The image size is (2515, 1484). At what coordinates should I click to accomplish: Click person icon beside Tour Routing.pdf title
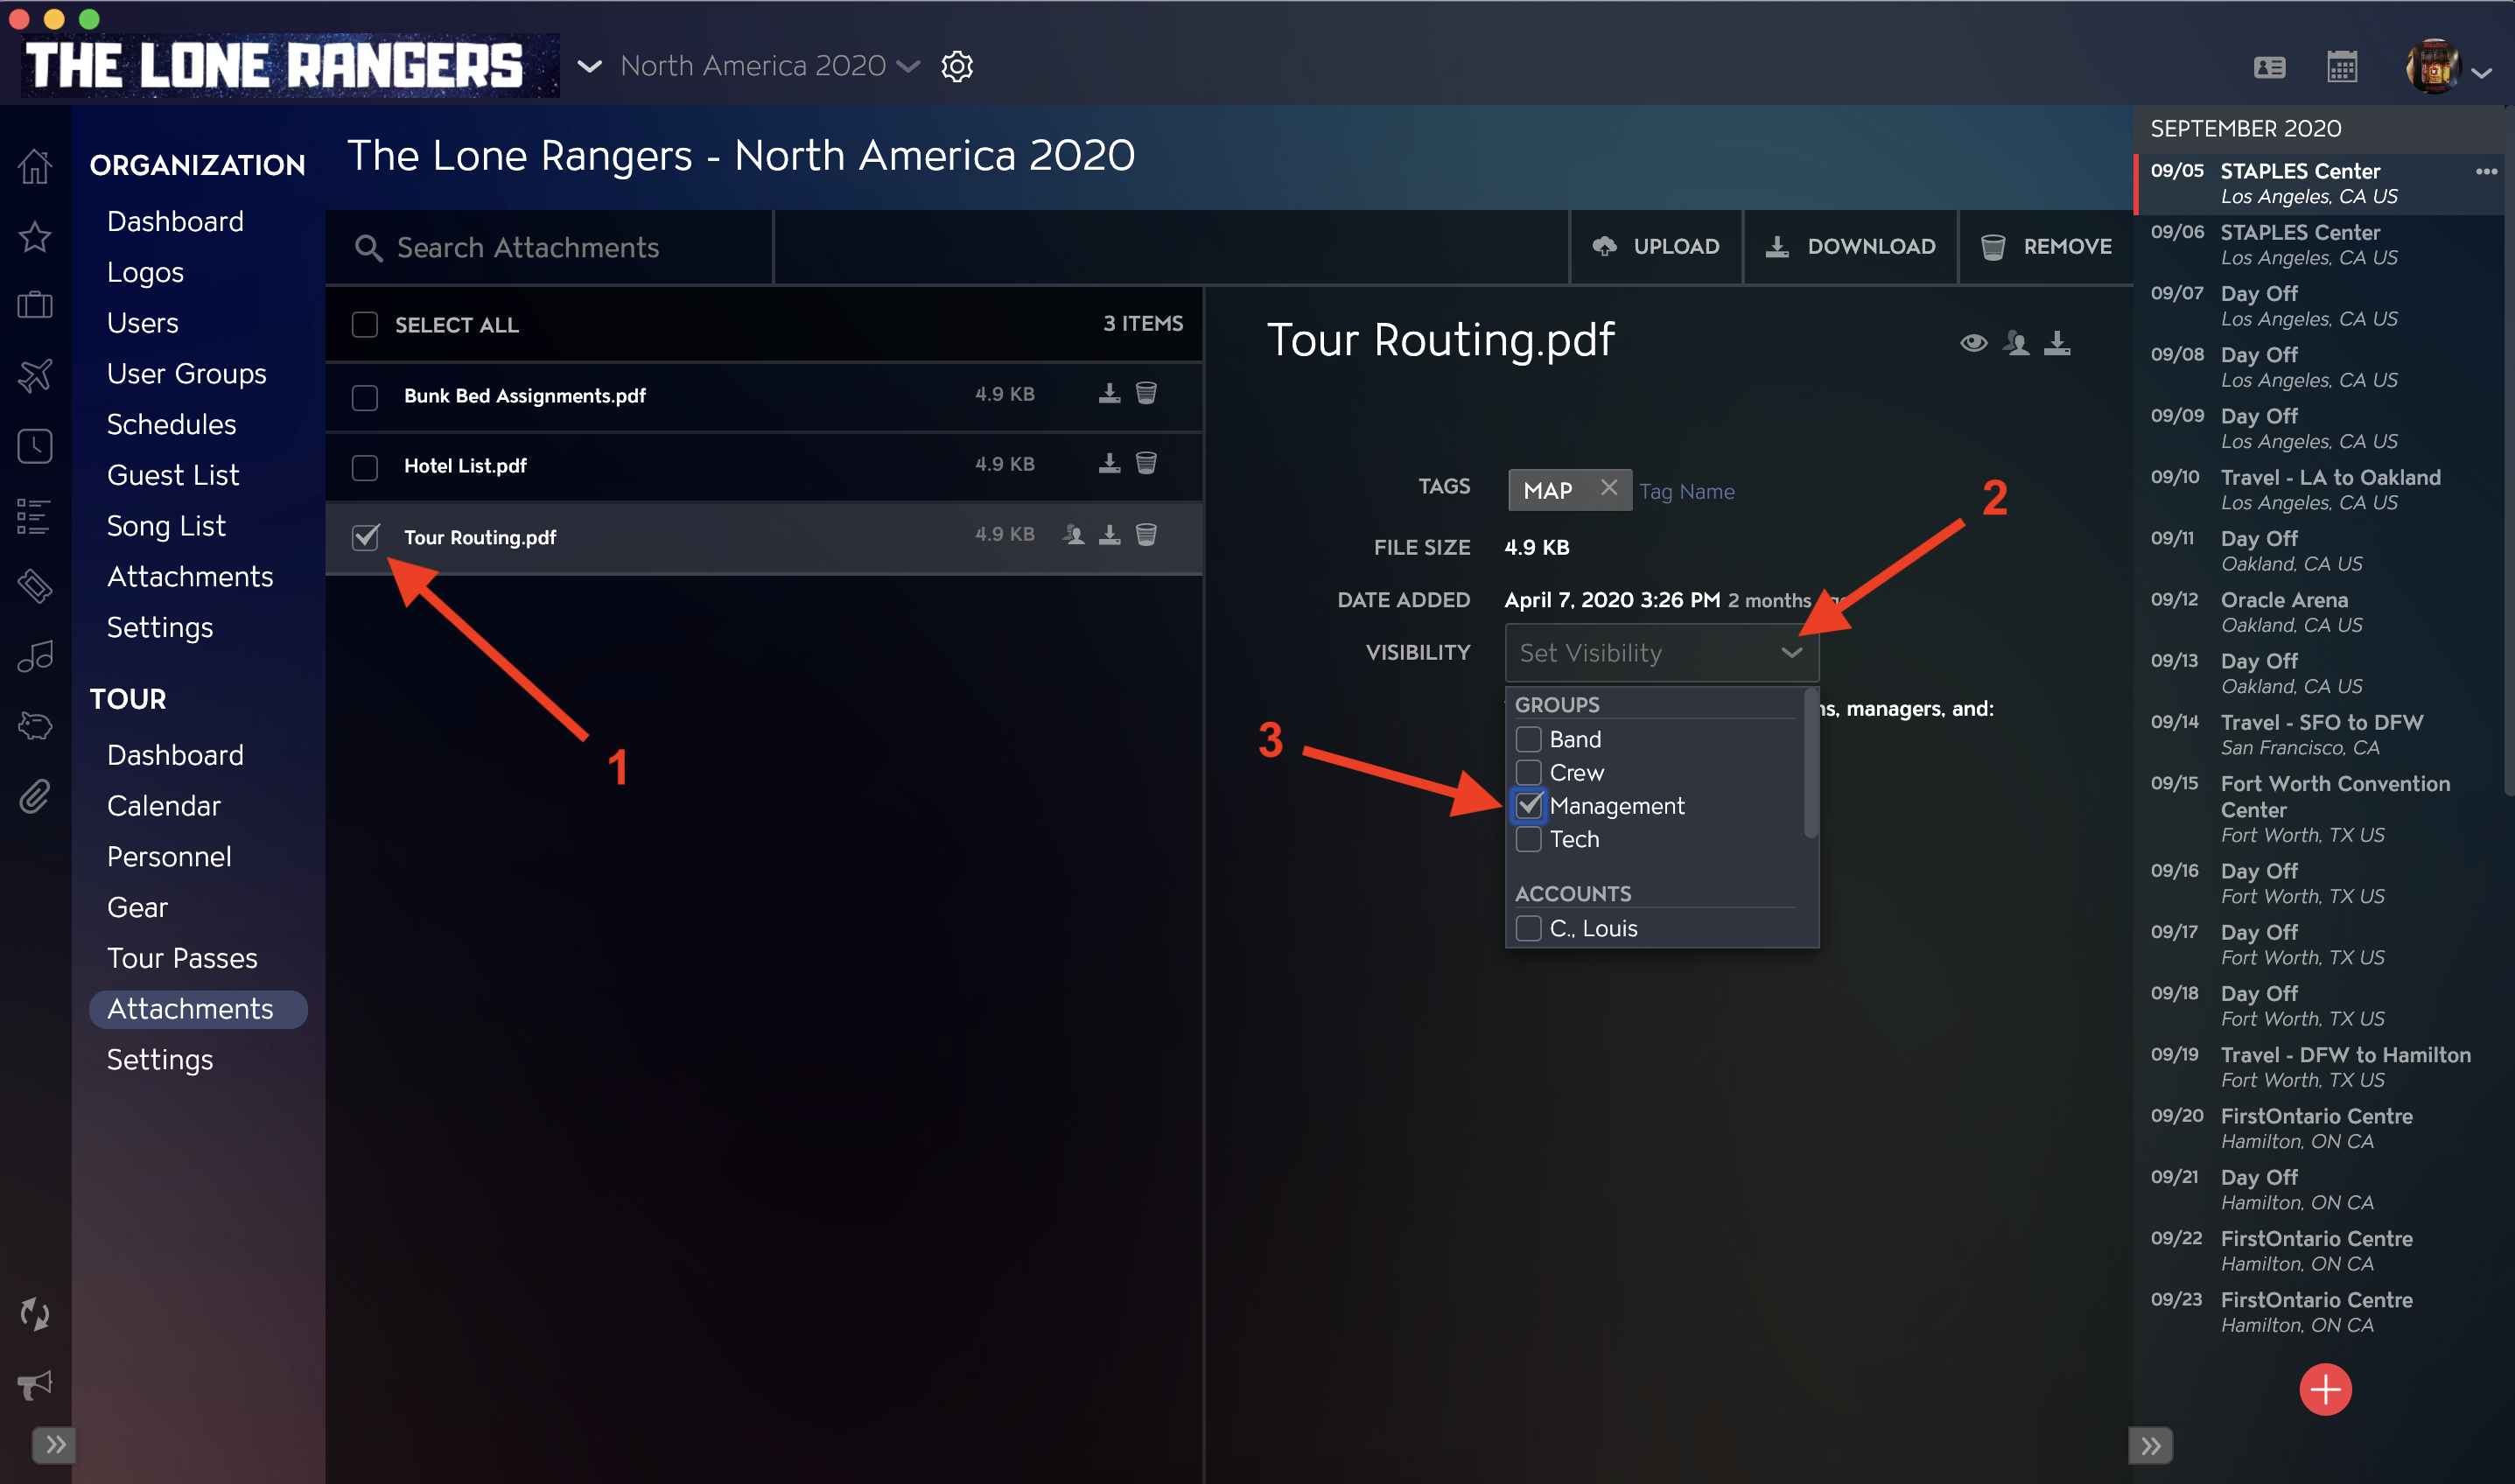coord(2016,343)
